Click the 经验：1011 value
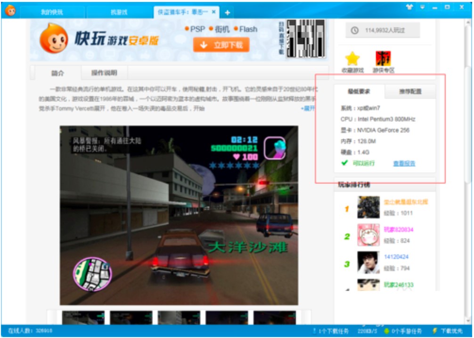This screenshot has width=474, height=338. [x=398, y=213]
